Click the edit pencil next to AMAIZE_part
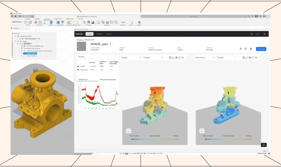281x167 pixels. 111,44
